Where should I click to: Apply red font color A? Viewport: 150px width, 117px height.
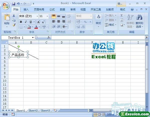36,27
